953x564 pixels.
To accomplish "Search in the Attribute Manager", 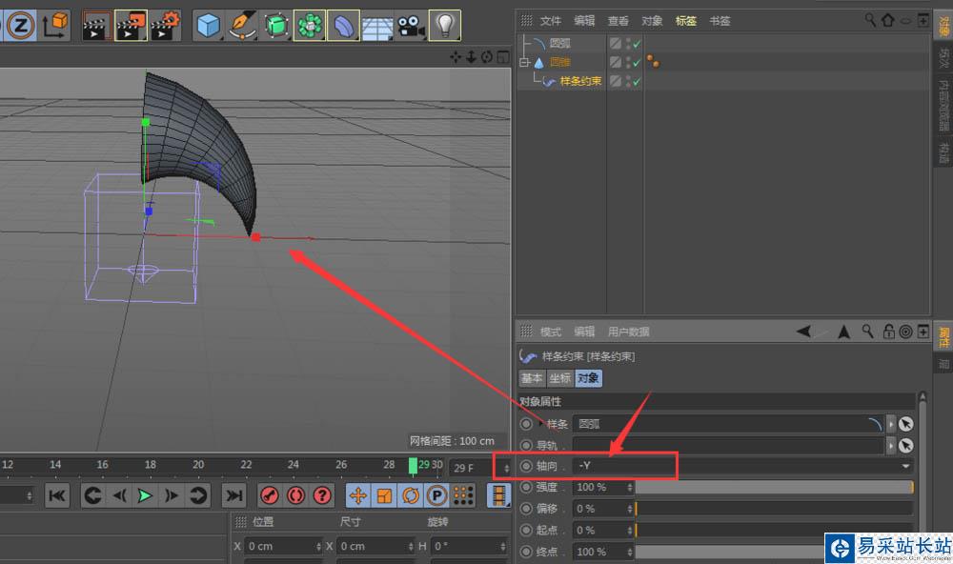I will coord(867,332).
